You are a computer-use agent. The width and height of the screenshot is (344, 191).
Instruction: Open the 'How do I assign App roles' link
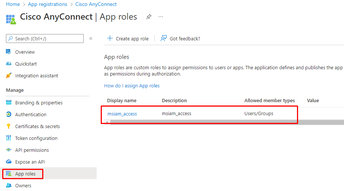[x=132, y=86]
